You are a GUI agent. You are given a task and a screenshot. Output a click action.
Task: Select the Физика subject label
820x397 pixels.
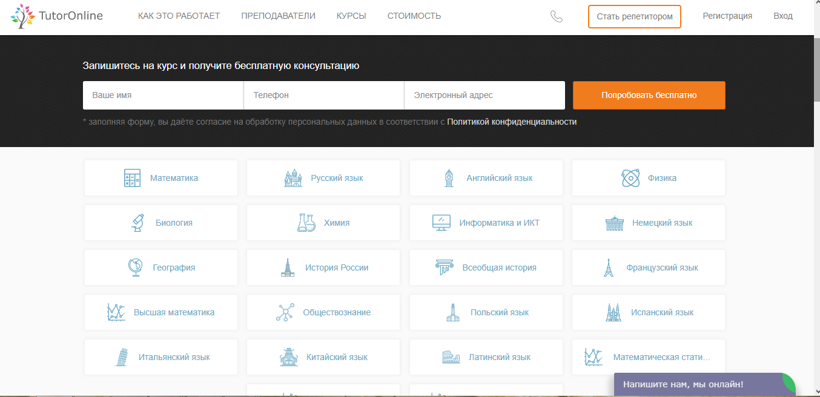662,178
